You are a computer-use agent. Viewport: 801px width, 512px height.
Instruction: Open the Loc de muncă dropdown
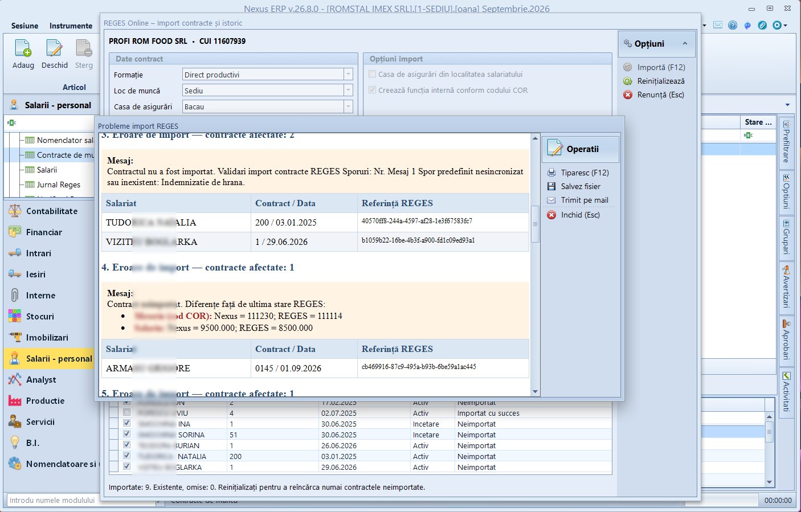[348, 91]
